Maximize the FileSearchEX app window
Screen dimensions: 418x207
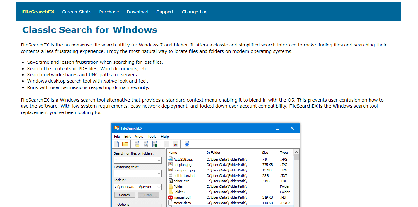277,128
